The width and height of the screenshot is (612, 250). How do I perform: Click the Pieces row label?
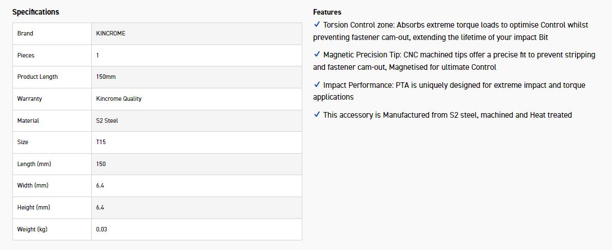pyautogui.click(x=26, y=55)
